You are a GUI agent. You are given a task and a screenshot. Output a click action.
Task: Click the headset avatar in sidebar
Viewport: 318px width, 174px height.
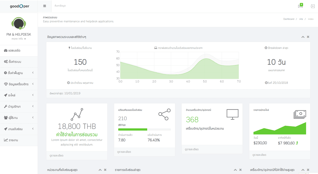(19, 24)
